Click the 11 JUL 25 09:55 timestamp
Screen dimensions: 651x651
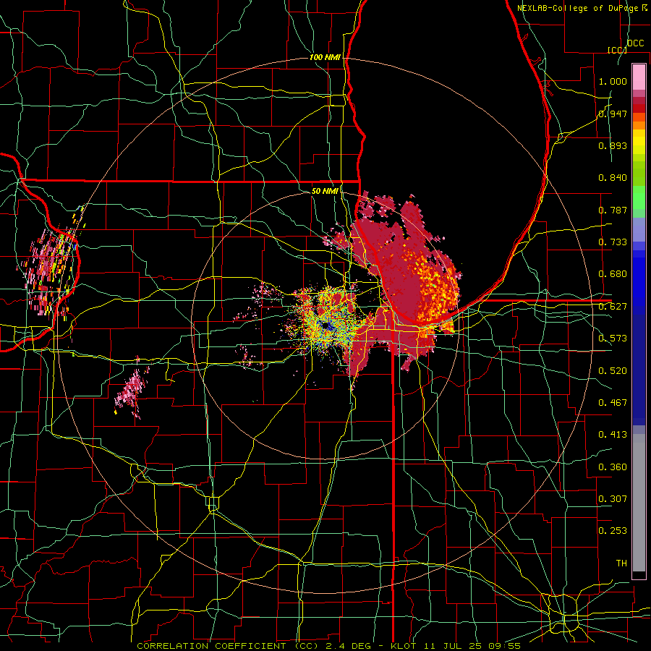coord(472,646)
